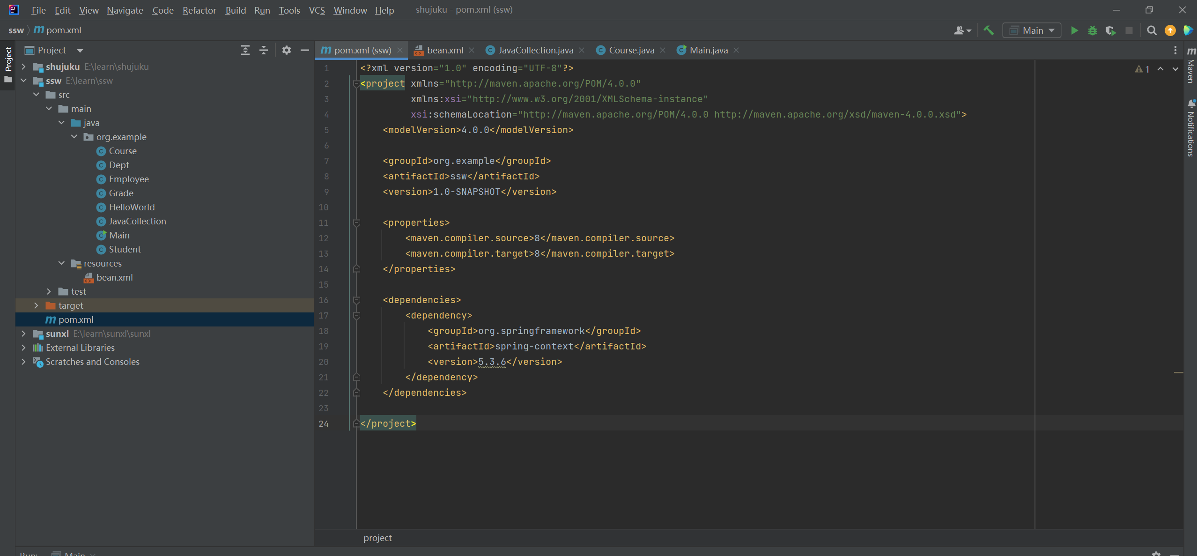Open the Main run configuration dropdown

click(1032, 31)
